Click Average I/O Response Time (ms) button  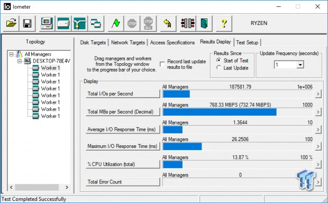tap(123, 130)
